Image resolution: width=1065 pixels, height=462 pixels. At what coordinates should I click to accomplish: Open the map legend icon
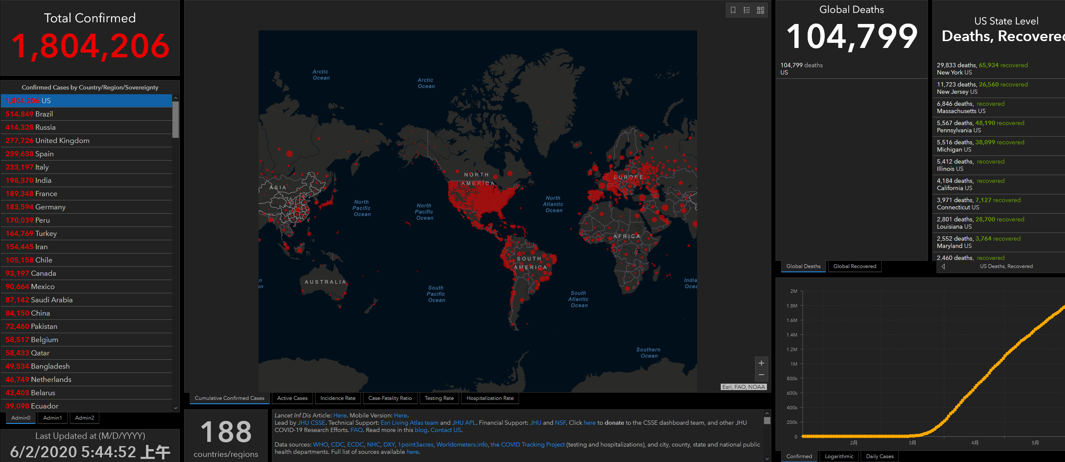pyautogui.click(x=747, y=10)
